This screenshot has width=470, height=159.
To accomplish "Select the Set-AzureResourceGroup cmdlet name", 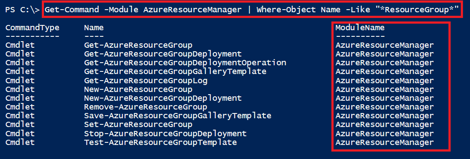I will pyautogui.click(x=138, y=124).
